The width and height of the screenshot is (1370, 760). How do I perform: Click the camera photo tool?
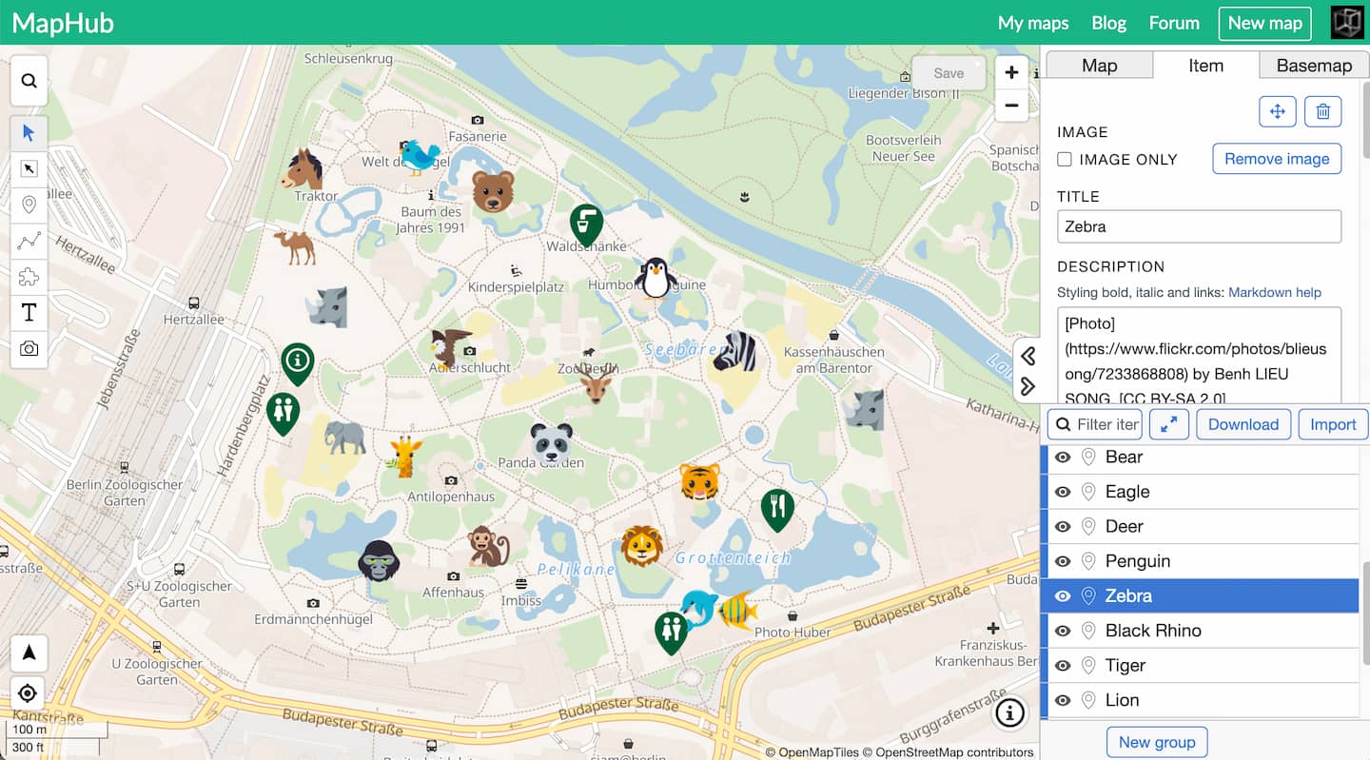pos(29,349)
